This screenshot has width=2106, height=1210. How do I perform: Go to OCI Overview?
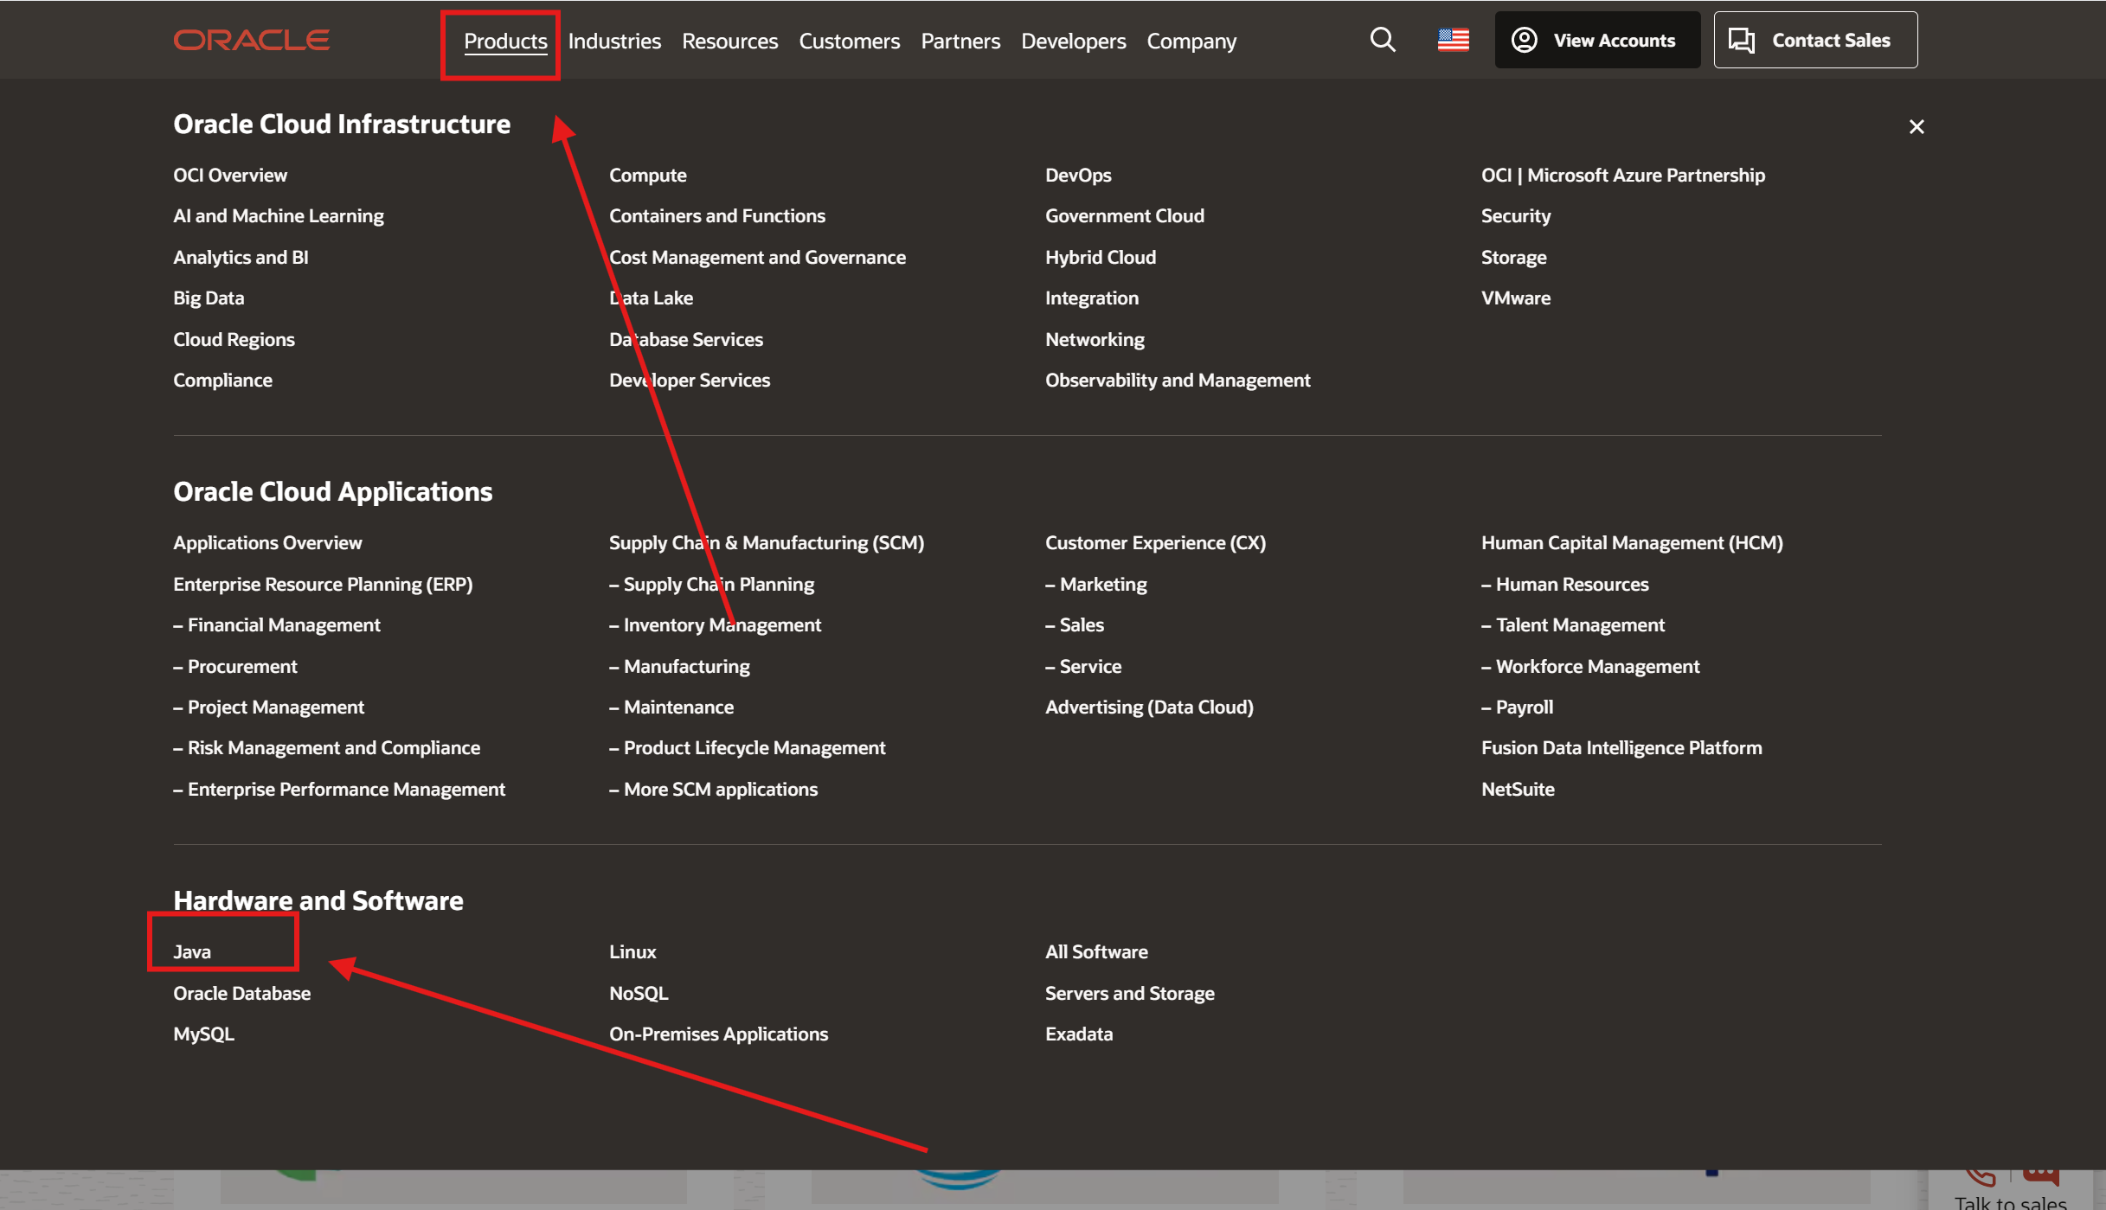[x=230, y=175]
